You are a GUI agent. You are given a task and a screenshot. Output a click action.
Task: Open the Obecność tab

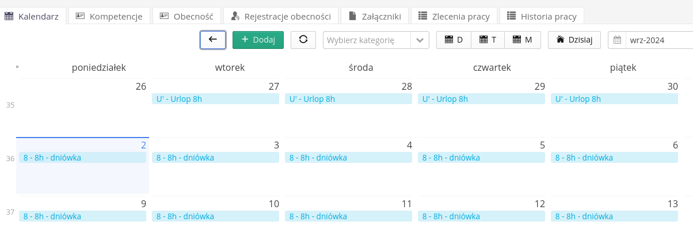[187, 16]
